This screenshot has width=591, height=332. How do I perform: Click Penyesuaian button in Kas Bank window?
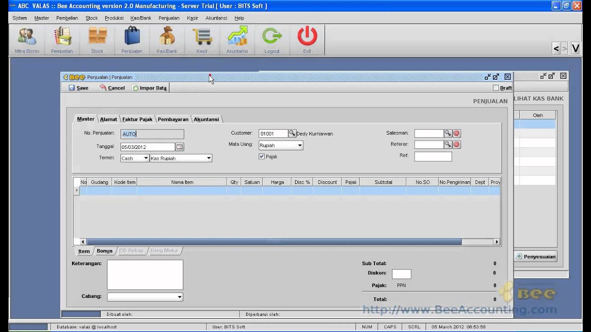coord(536,256)
